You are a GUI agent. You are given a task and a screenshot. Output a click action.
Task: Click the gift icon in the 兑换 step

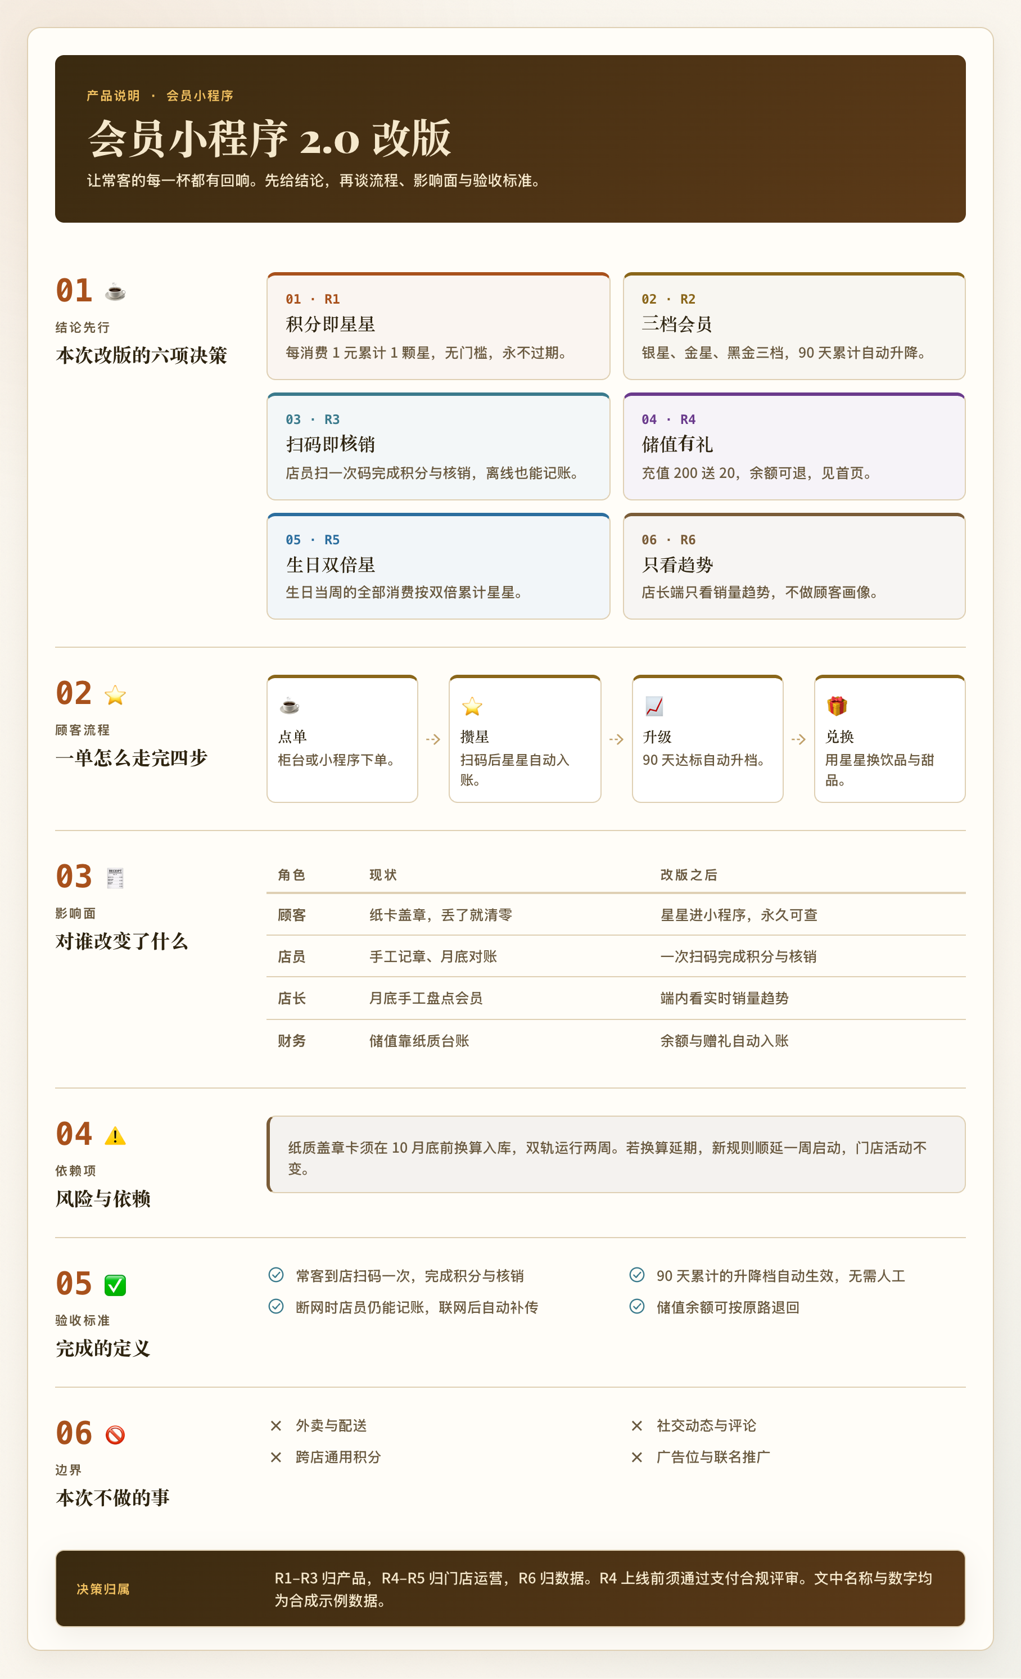(x=837, y=706)
